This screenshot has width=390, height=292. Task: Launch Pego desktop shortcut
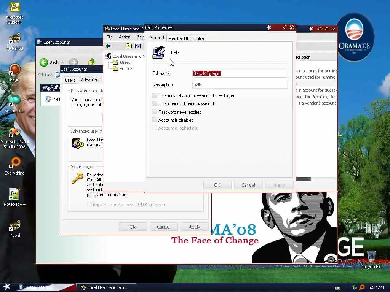(14, 73)
